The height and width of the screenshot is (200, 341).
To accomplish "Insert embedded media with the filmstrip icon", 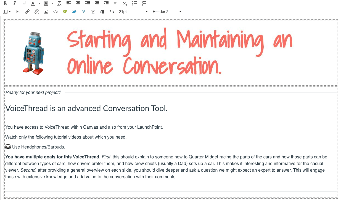I will tap(18, 12).
